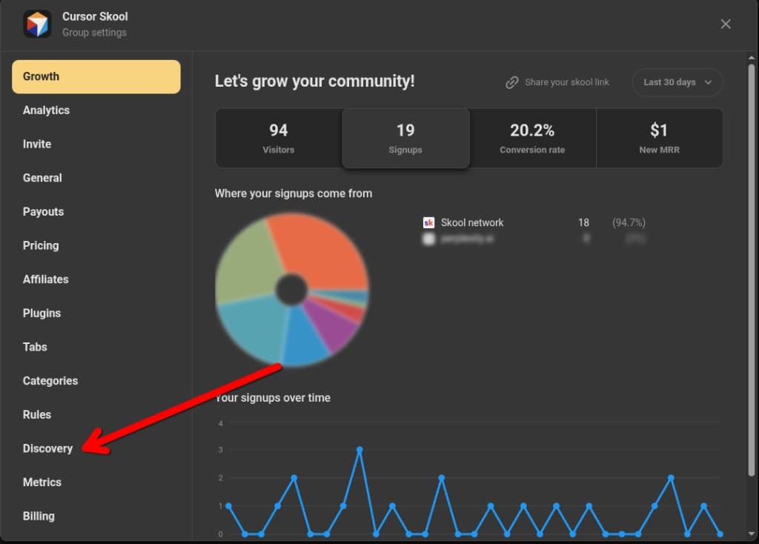Click the link chain icon beside Share your skool link
This screenshot has height=544, width=759.
512,82
